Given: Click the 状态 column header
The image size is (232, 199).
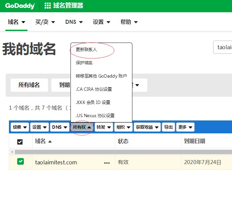Looking at the screenshot, I should [x=123, y=141].
